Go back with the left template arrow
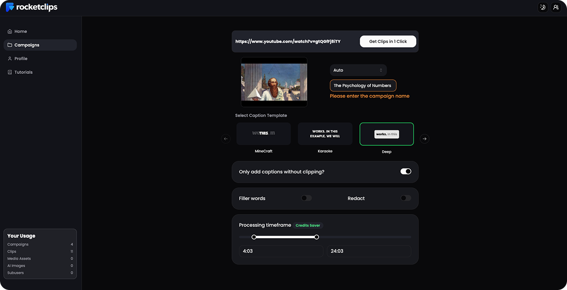 pos(225,139)
